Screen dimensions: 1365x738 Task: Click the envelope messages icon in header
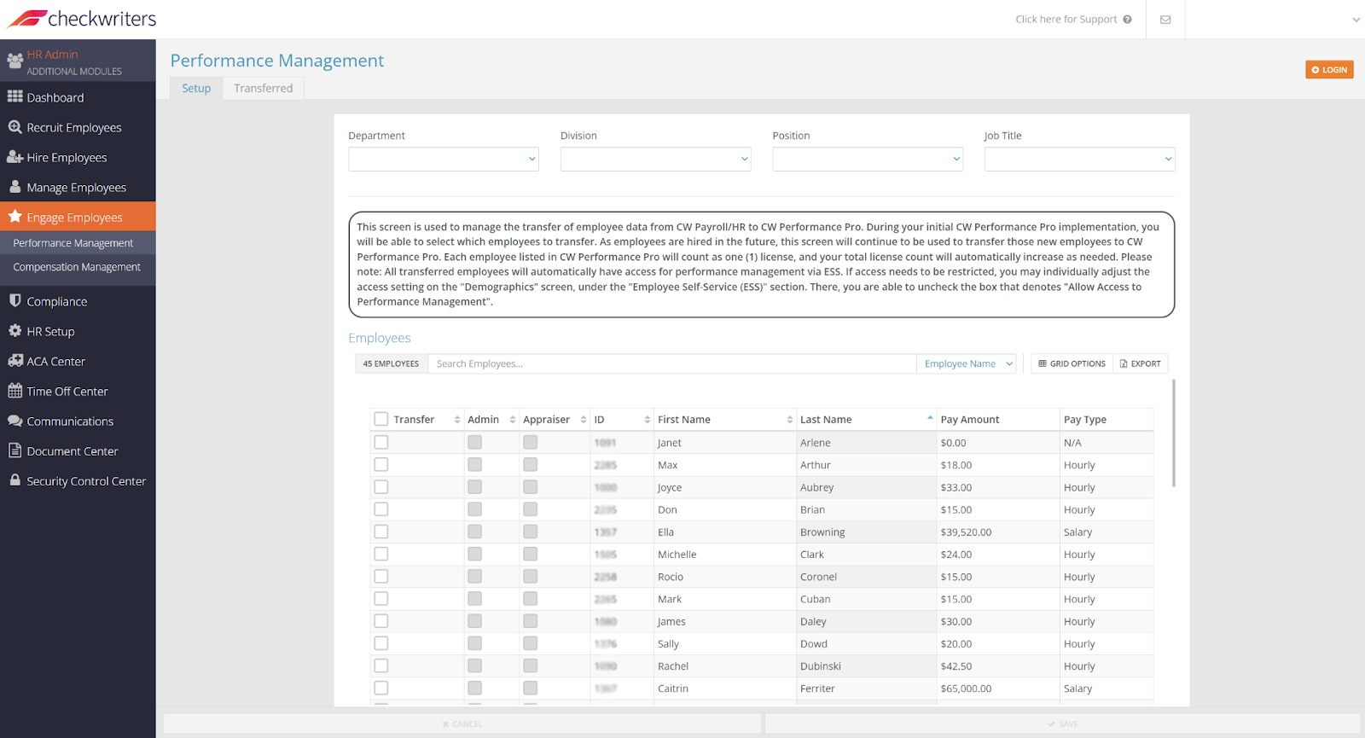pos(1165,20)
